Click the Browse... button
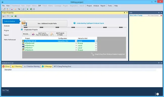The image size is (164, 97). (26, 34)
